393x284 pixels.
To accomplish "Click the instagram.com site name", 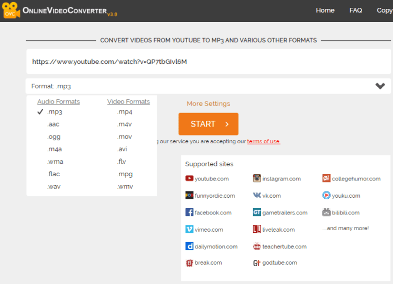I will pos(281,179).
